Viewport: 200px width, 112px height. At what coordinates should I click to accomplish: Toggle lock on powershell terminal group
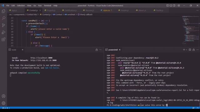tap(194, 50)
